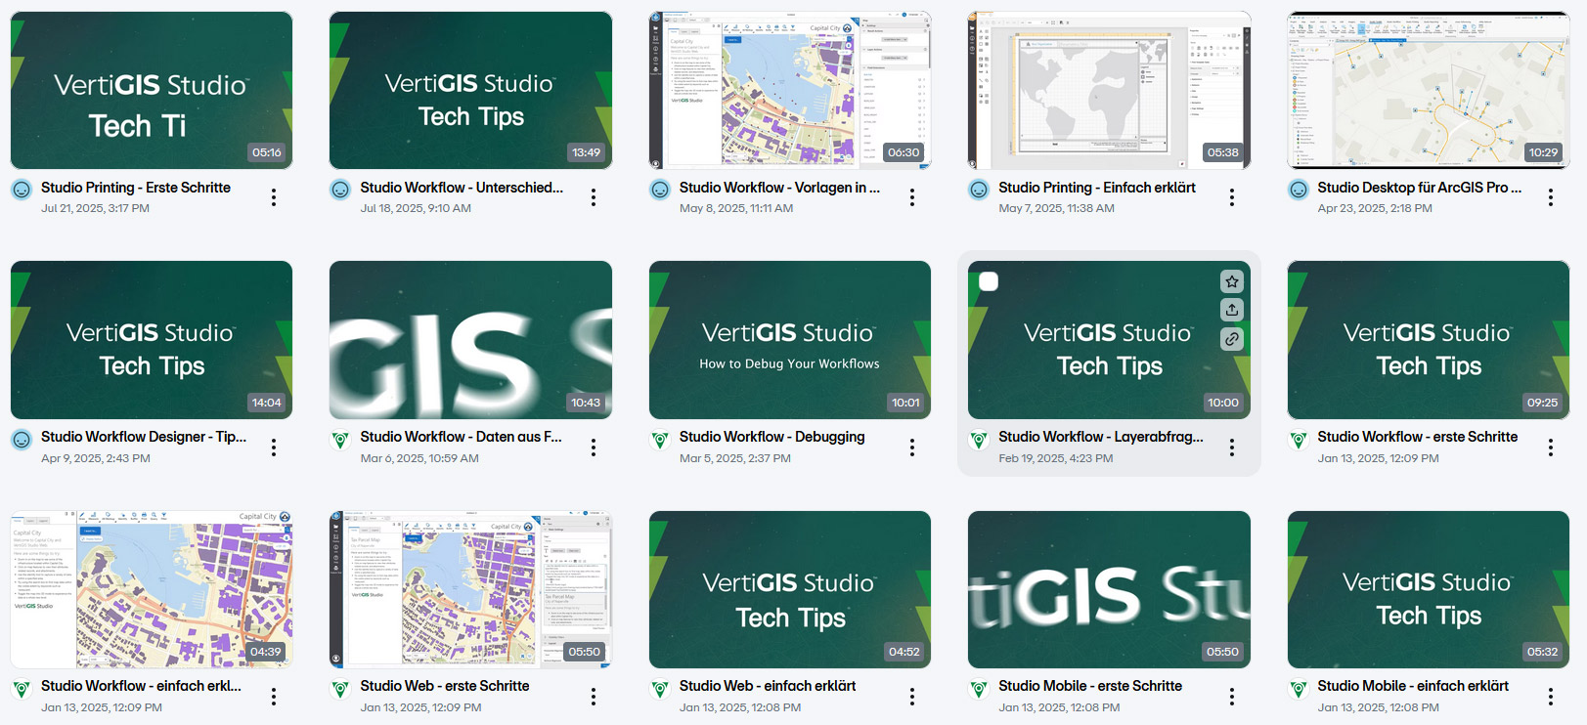Tick the select checkbox on Studio Workflow - Layerabfrag thumbnail
The image size is (1587, 725).
[x=989, y=281]
